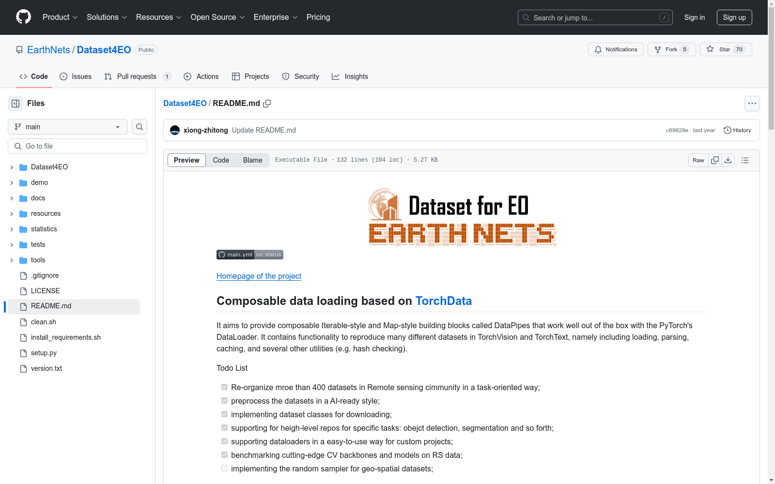View commit History for README.md

coord(737,130)
